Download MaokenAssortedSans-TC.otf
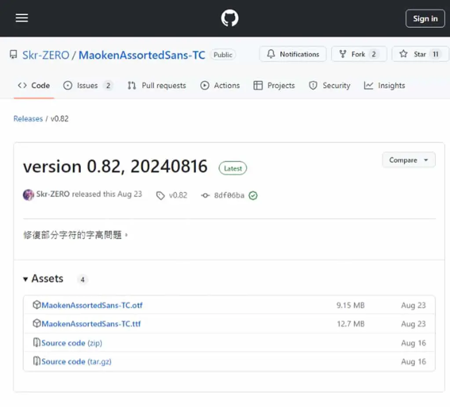 pyautogui.click(x=92, y=305)
